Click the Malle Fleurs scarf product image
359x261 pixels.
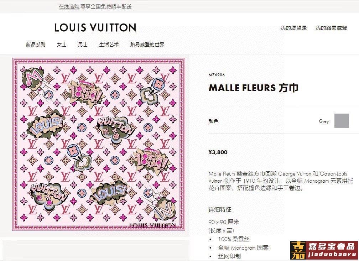[99, 144]
